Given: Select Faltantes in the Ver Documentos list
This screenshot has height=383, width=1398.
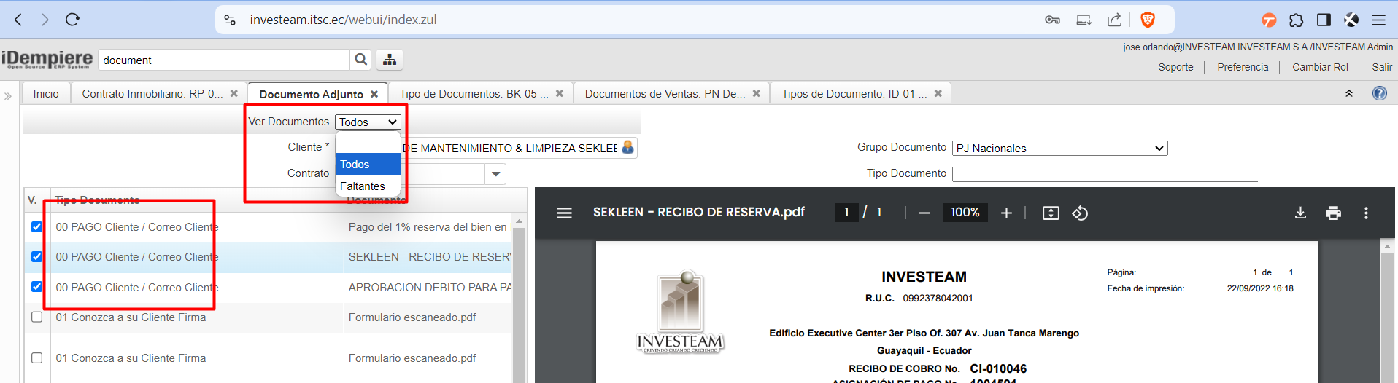Looking at the screenshot, I should coord(363,186).
